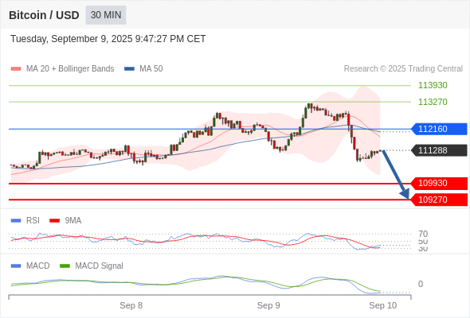
Task: Click the 109930 red support label
Action: [439, 183]
